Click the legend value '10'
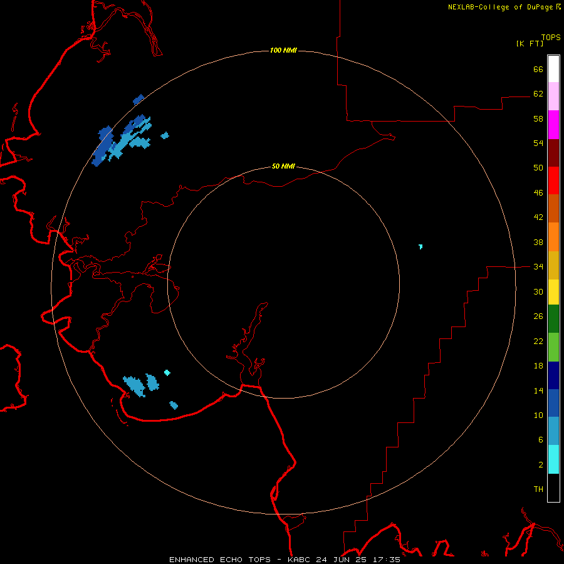 538,415
